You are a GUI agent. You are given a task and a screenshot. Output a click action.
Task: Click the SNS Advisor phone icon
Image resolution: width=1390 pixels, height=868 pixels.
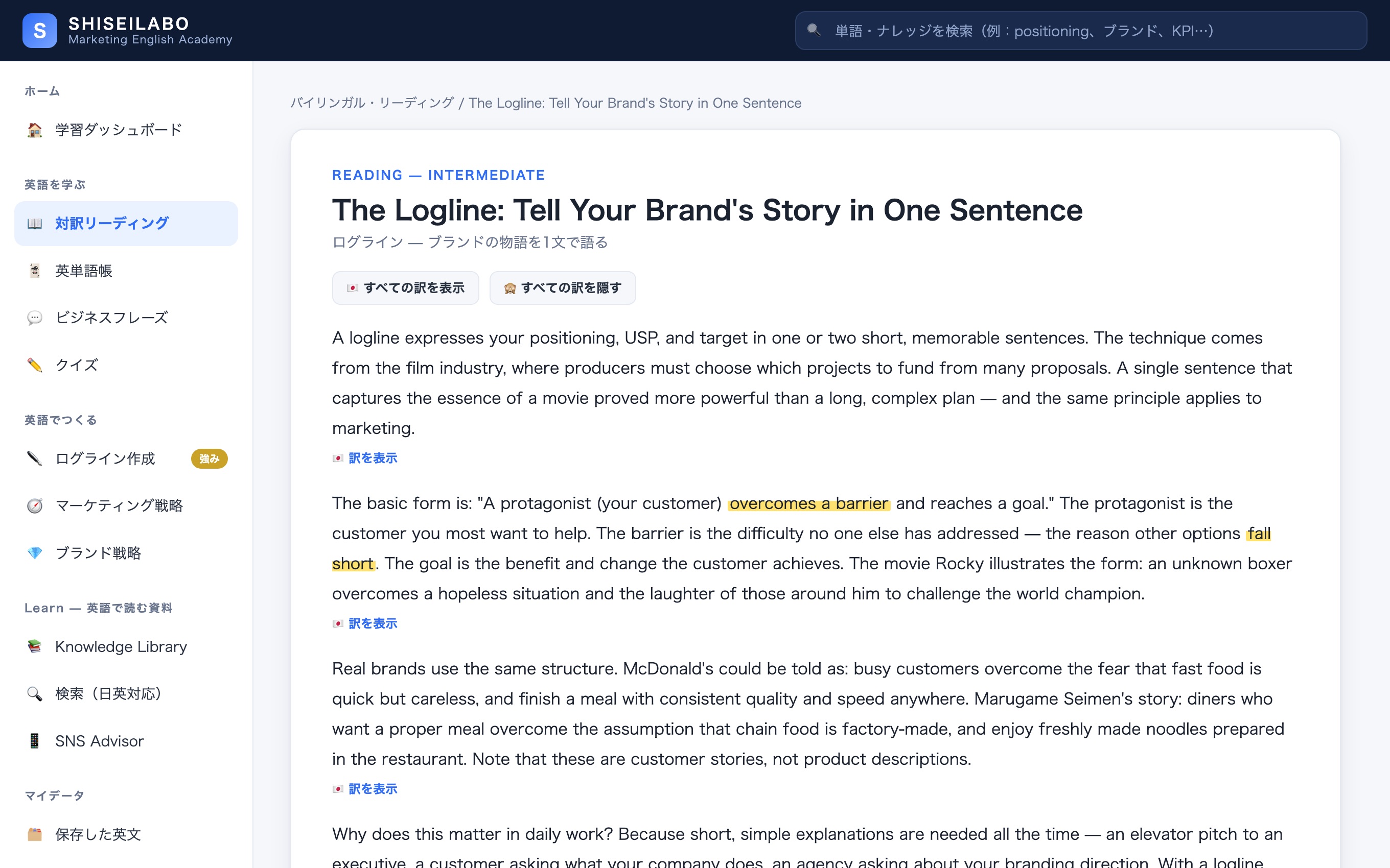[x=34, y=740]
